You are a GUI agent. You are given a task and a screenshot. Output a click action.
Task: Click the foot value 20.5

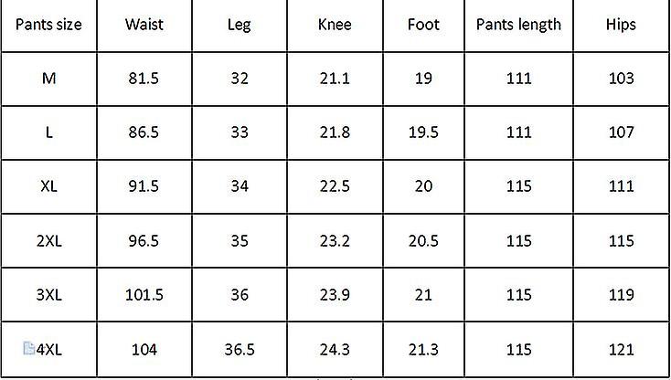click(423, 241)
